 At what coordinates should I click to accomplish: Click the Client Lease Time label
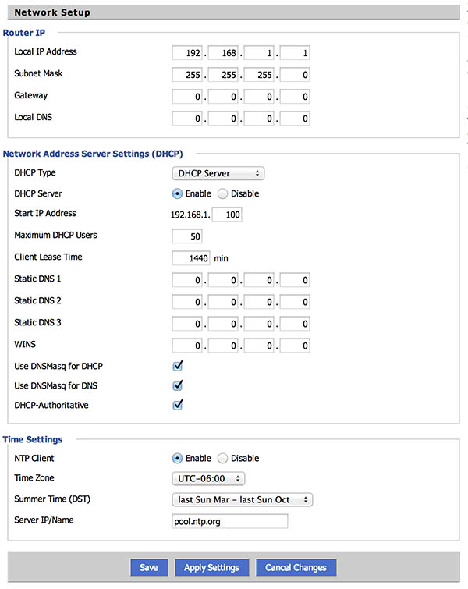pyautogui.click(x=48, y=257)
